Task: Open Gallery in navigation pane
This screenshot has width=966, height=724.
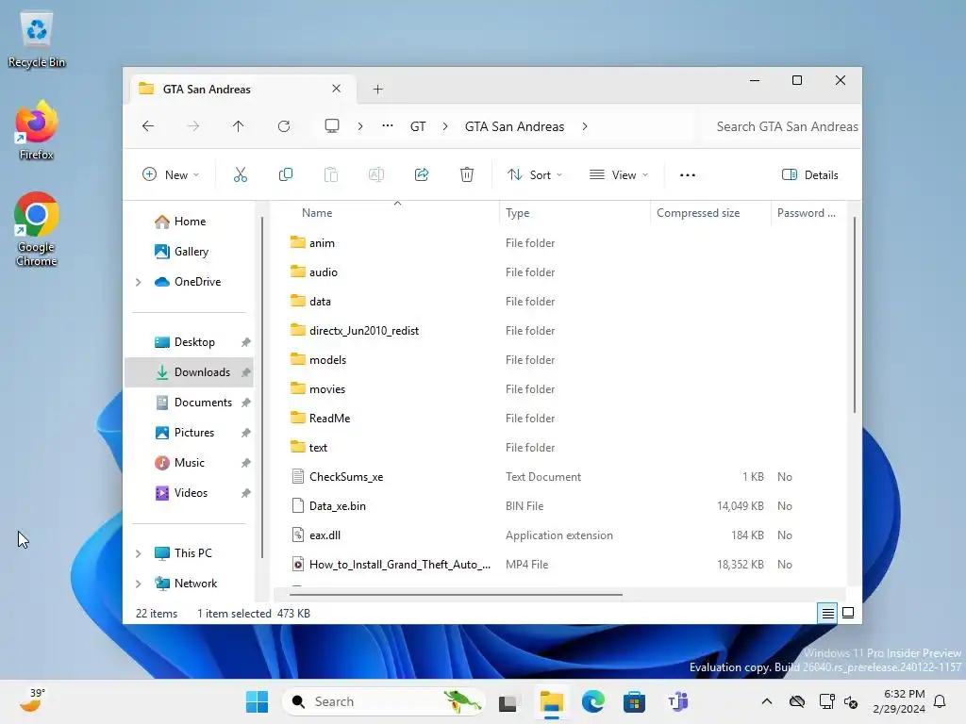Action: (x=191, y=252)
